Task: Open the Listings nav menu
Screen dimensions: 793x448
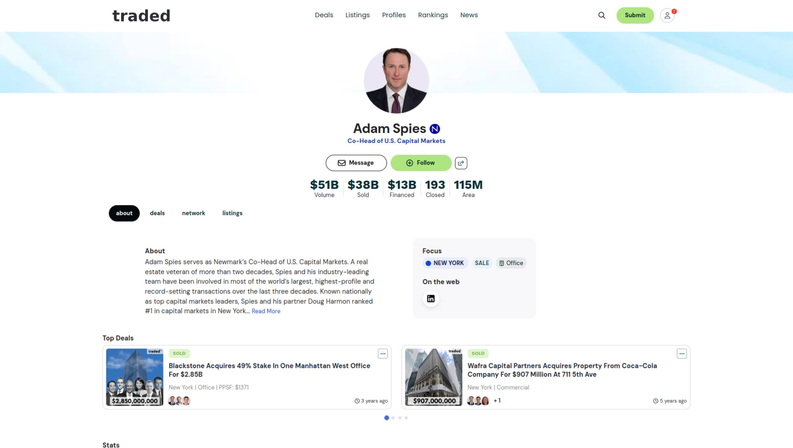Action: tap(357, 15)
